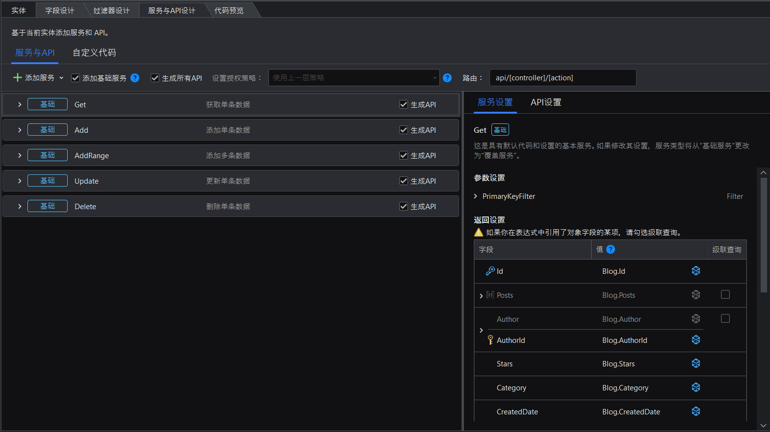Expand the Delete service row
This screenshot has width=770, height=432.
(x=20, y=206)
